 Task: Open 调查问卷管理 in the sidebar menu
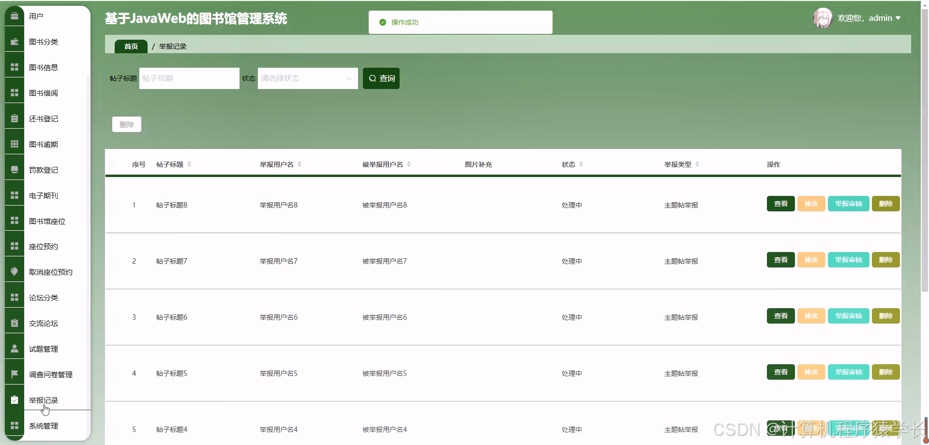pos(51,374)
